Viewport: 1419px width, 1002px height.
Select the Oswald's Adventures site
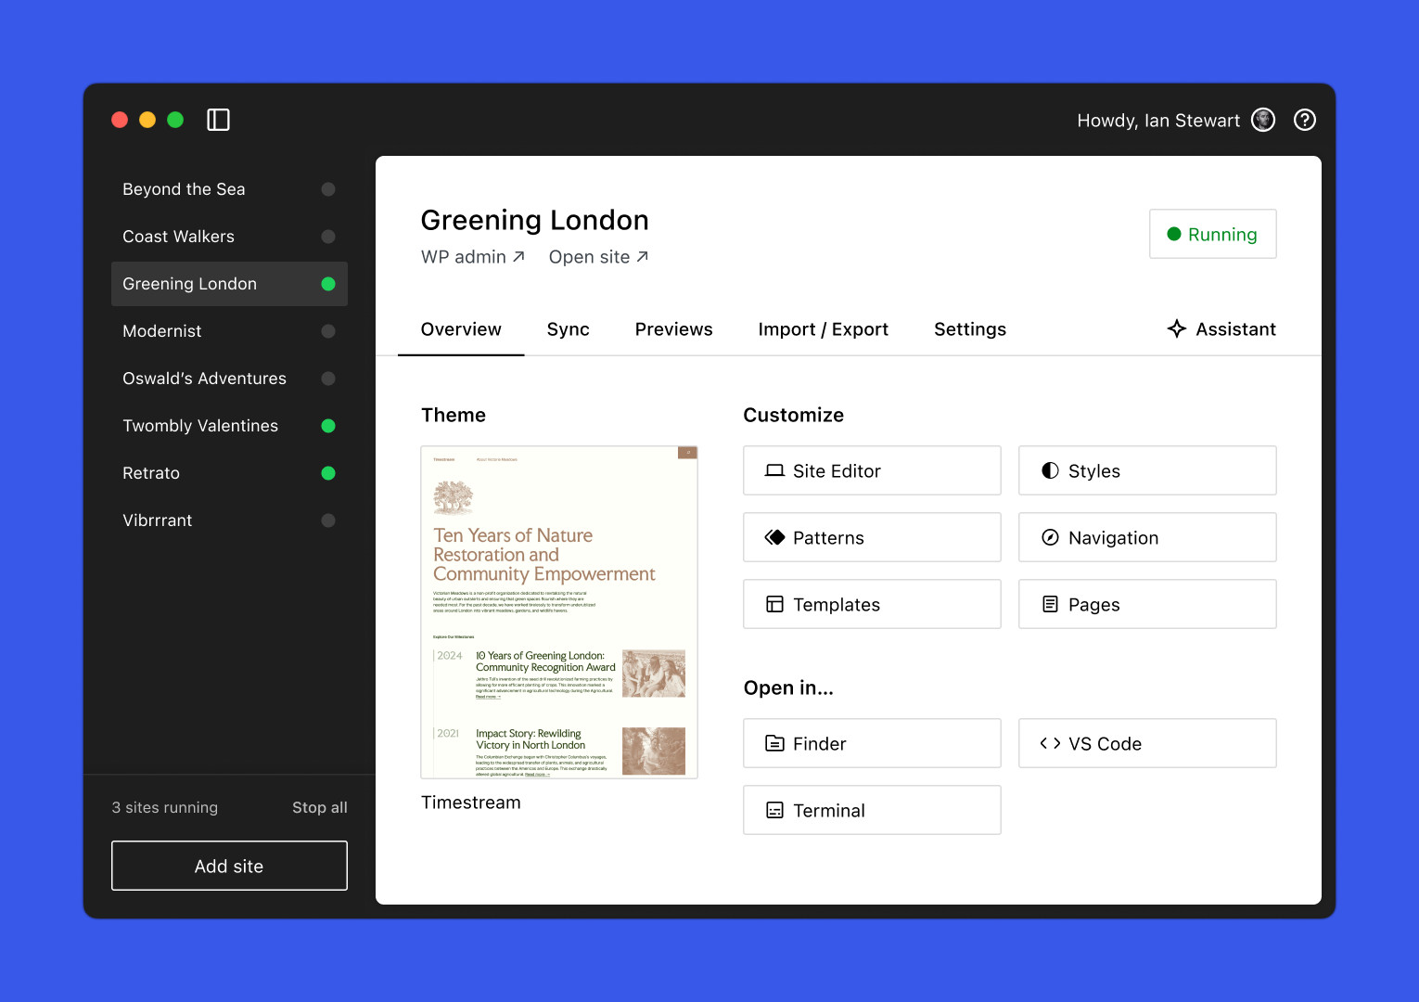[x=229, y=379]
